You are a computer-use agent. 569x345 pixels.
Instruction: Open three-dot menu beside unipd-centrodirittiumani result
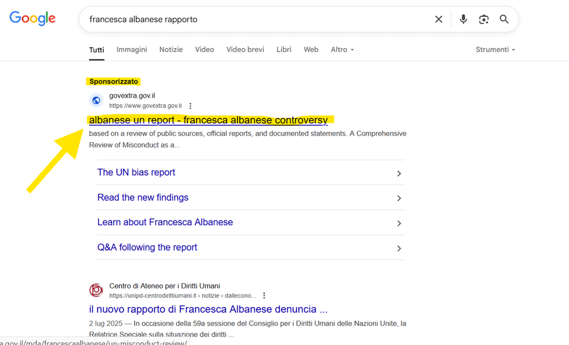pyautogui.click(x=264, y=296)
